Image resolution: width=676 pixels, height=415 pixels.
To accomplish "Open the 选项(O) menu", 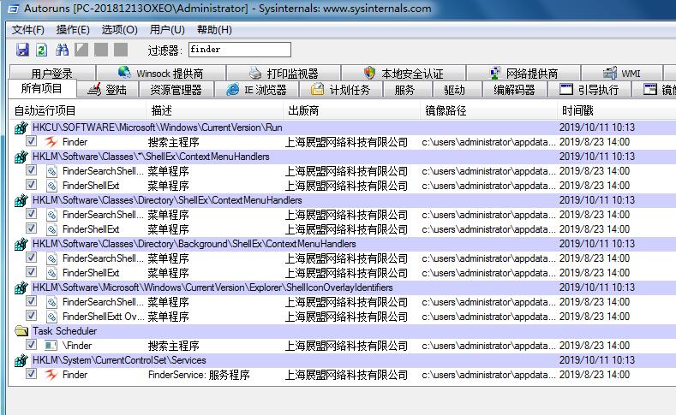I will pyautogui.click(x=119, y=30).
